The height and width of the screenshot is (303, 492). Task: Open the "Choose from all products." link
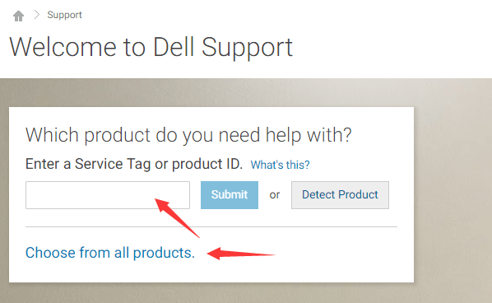tap(110, 253)
